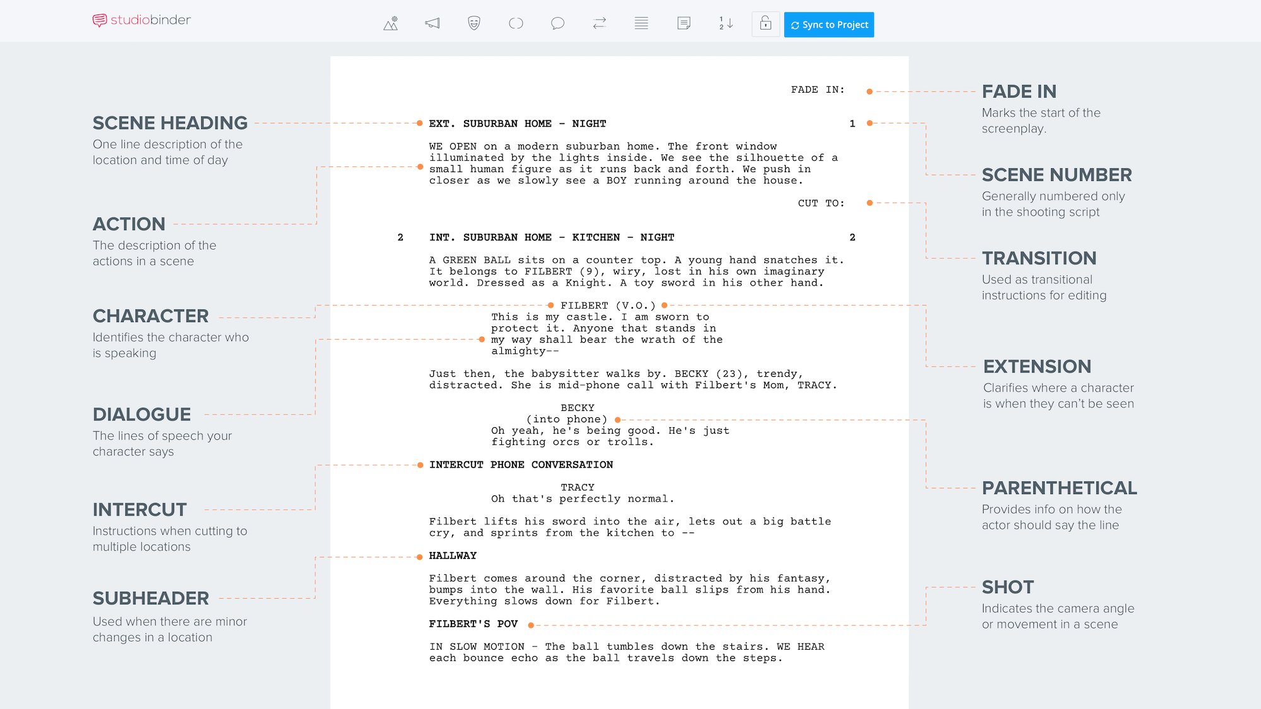
Task: Click the megaphone/broadcast icon in toolbar
Action: pyautogui.click(x=431, y=24)
